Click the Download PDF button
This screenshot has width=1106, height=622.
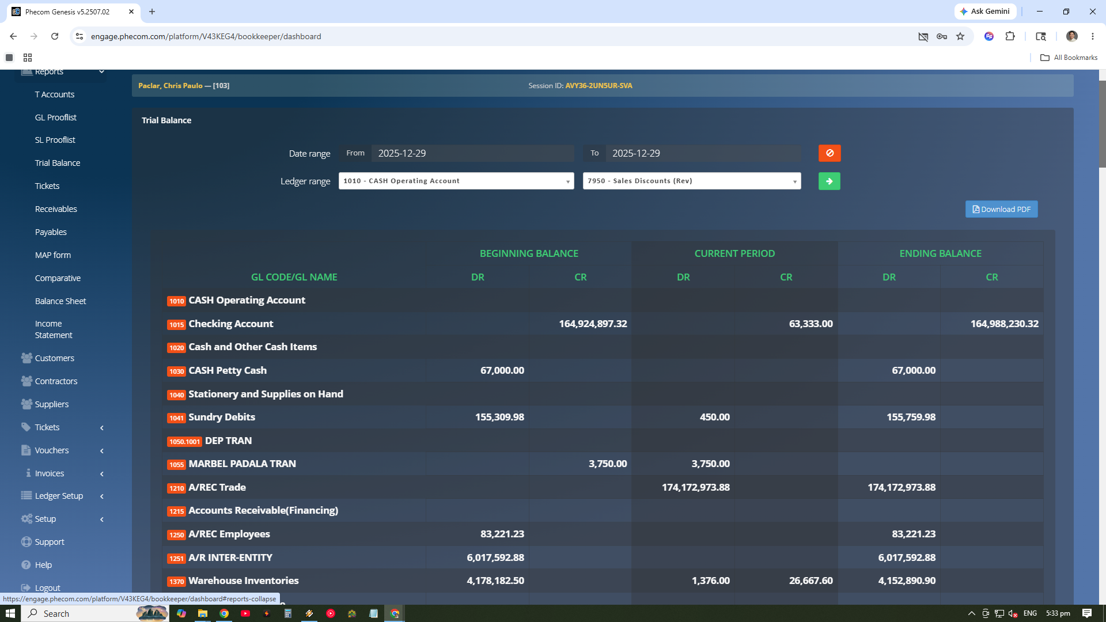(x=1001, y=209)
